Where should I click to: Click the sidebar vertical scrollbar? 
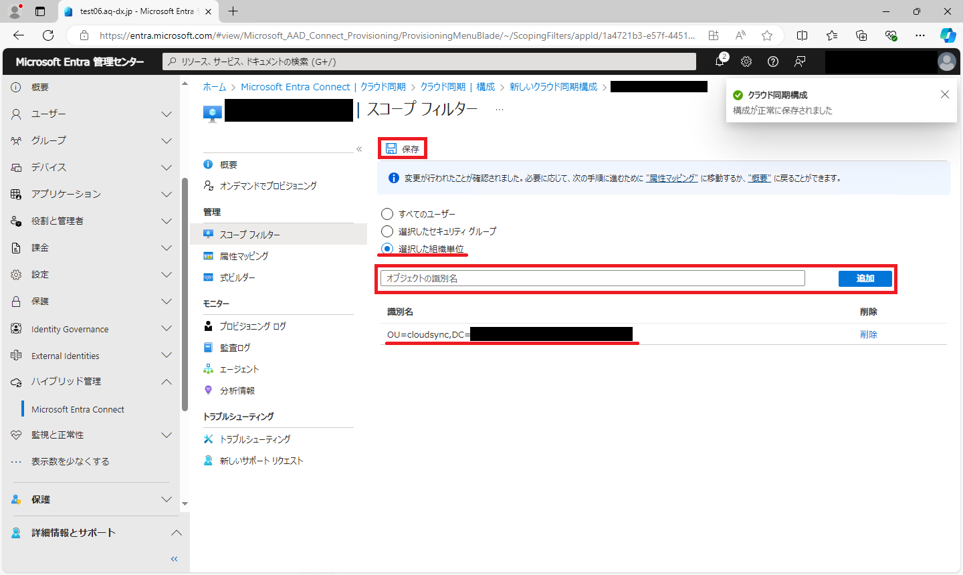[185, 294]
